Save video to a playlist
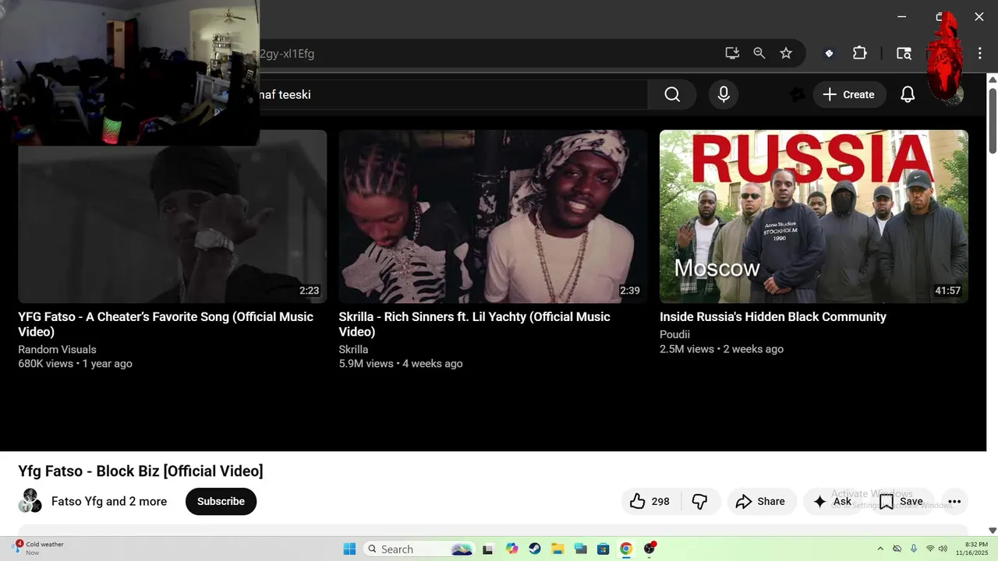The height and width of the screenshot is (561, 998). [x=901, y=501]
